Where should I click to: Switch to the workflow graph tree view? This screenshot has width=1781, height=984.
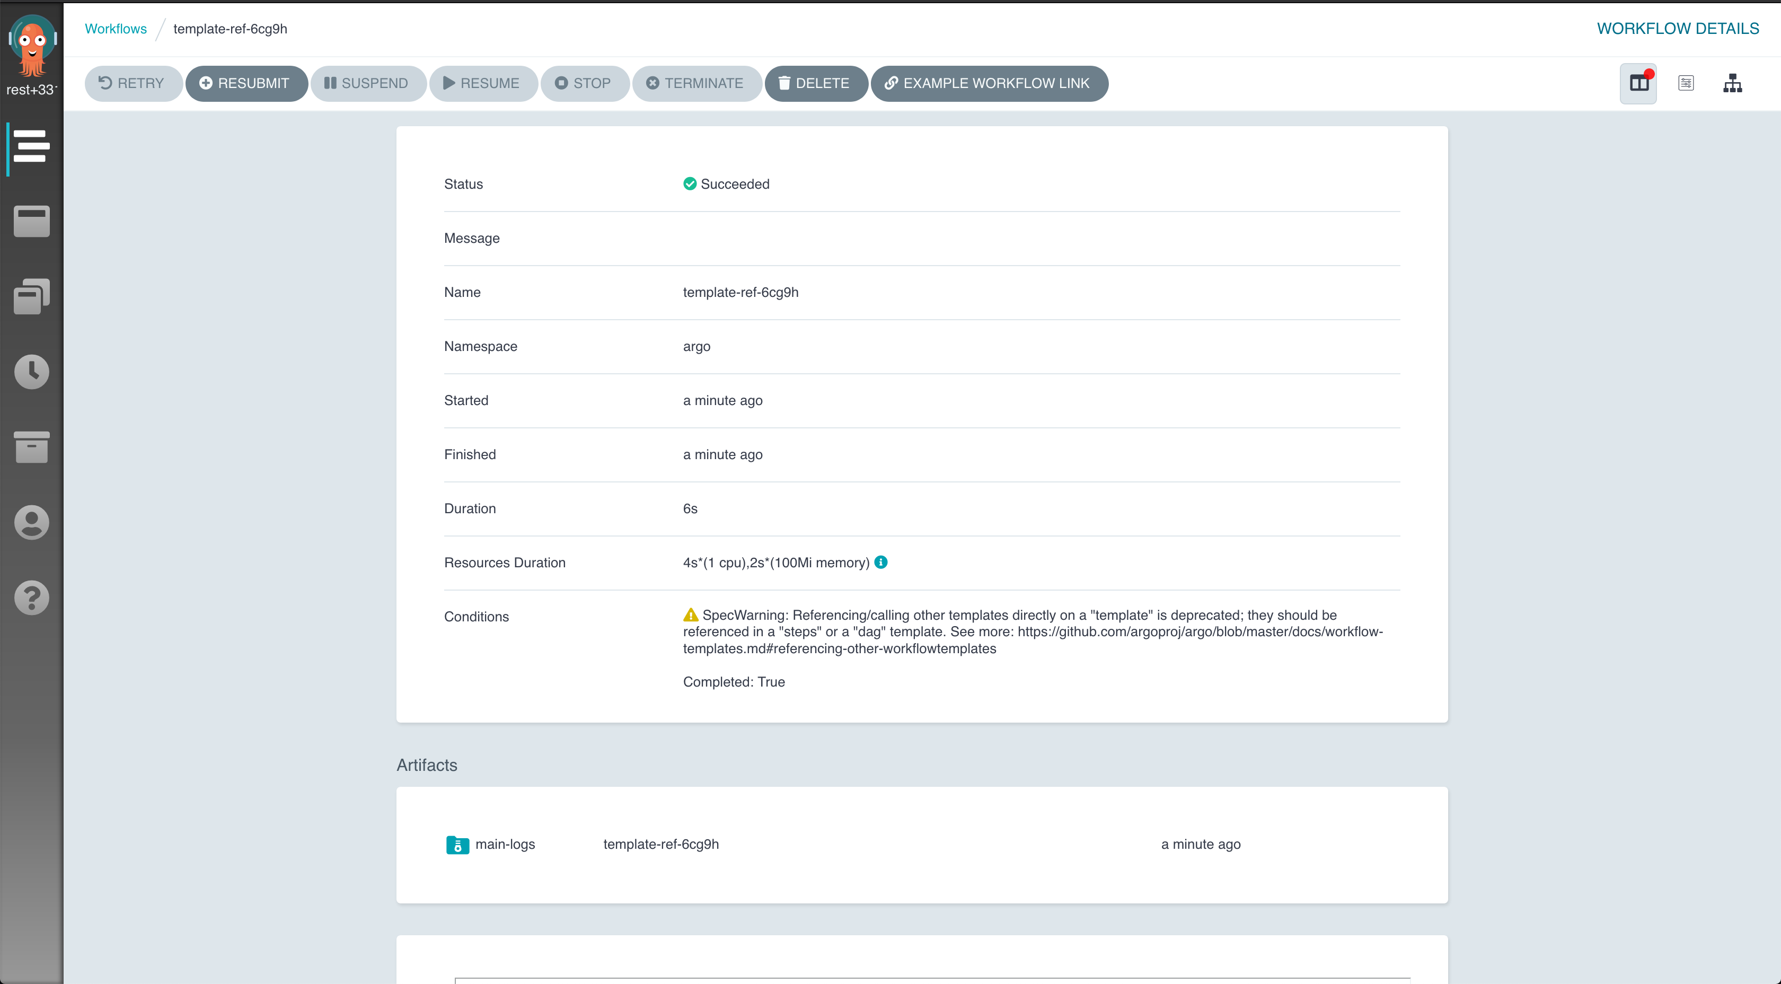click(1733, 84)
